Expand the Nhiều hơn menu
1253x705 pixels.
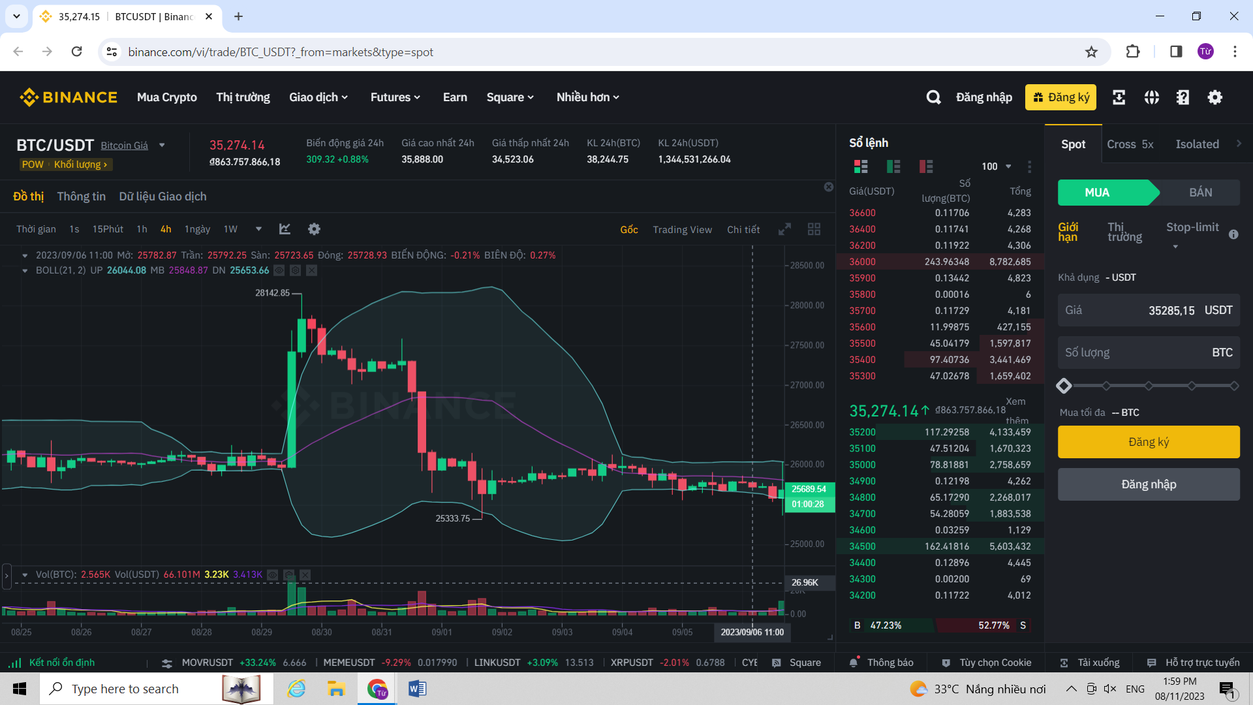[588, 97]
